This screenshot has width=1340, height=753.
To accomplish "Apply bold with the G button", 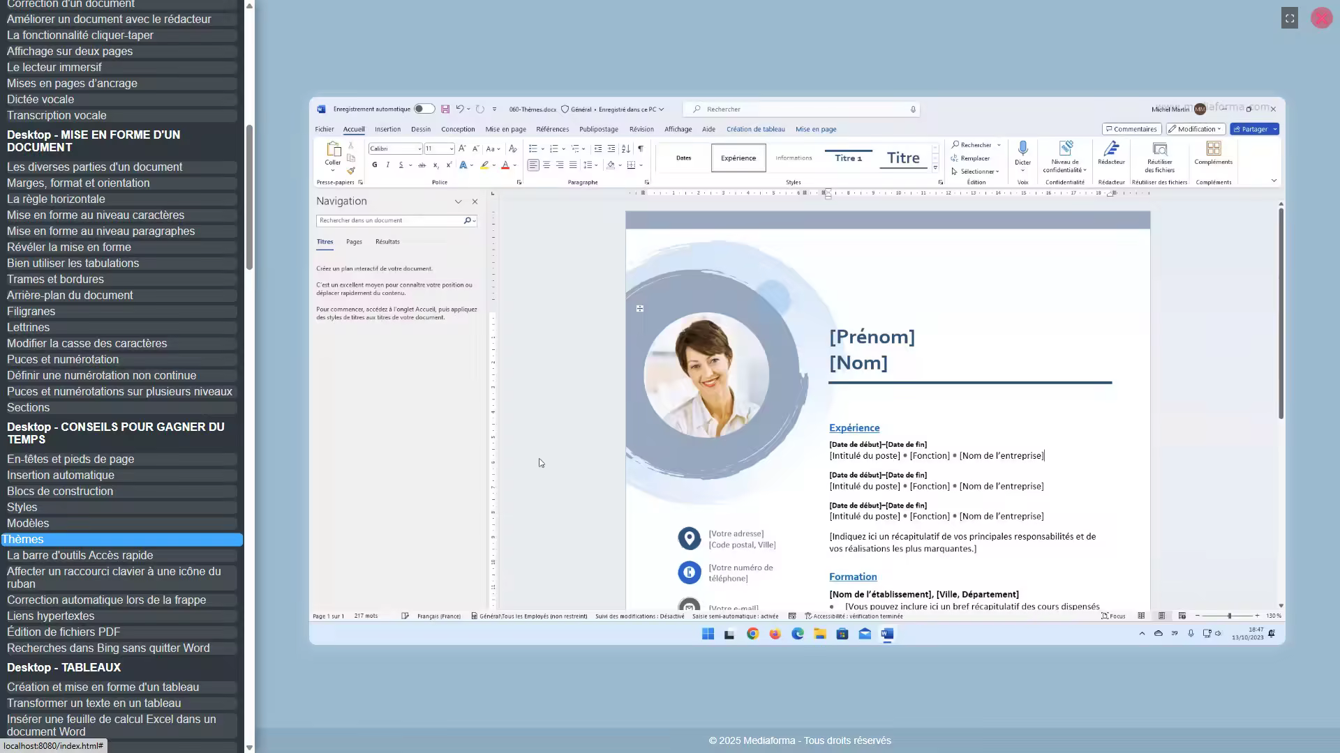I will (x=375, y=165).
